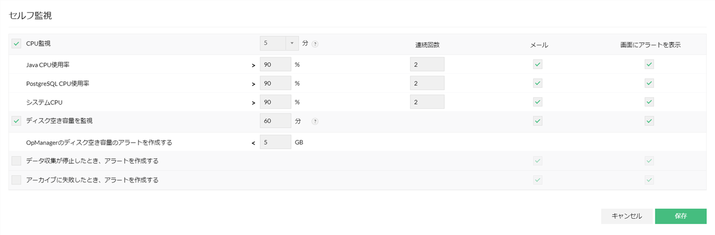Toggle the CPU監視 checkbox
715x235 pixels.
click(16, 44)
